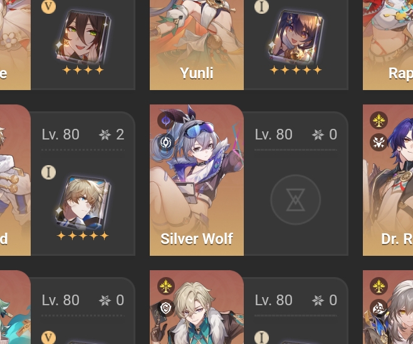413x344 pixels.
Task: Click the gray-haired character's Destruction path icon
Action: pyautogui.click(x=379, y=308)
